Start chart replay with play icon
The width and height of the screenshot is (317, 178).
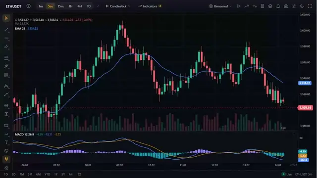point(239,6)
